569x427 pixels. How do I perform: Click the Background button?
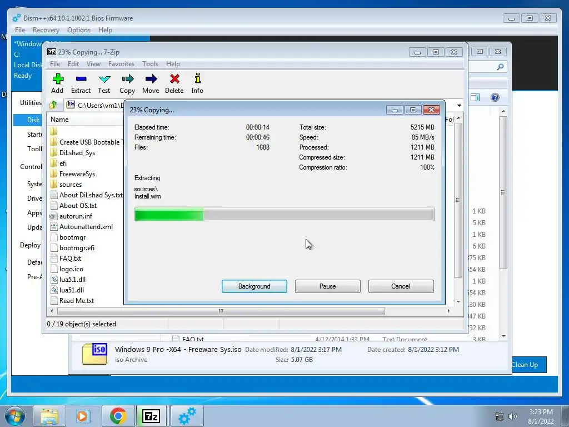[x=254, y=286]
